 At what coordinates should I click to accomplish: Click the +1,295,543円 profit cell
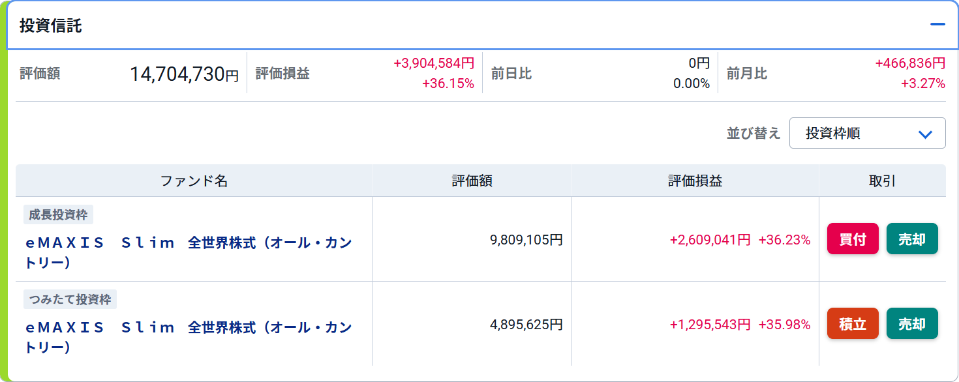[x=710, y=325]
